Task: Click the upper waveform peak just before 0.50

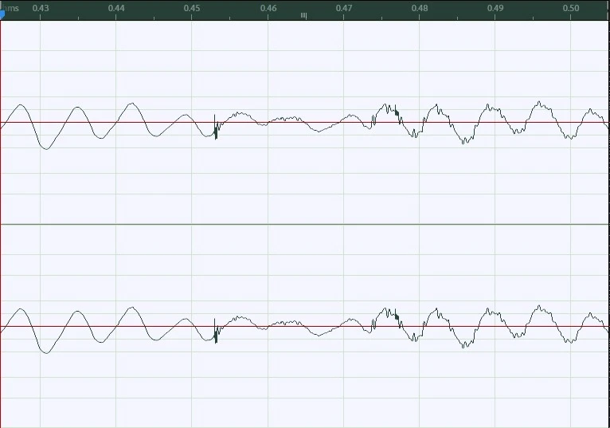Action: pos(540,103)
